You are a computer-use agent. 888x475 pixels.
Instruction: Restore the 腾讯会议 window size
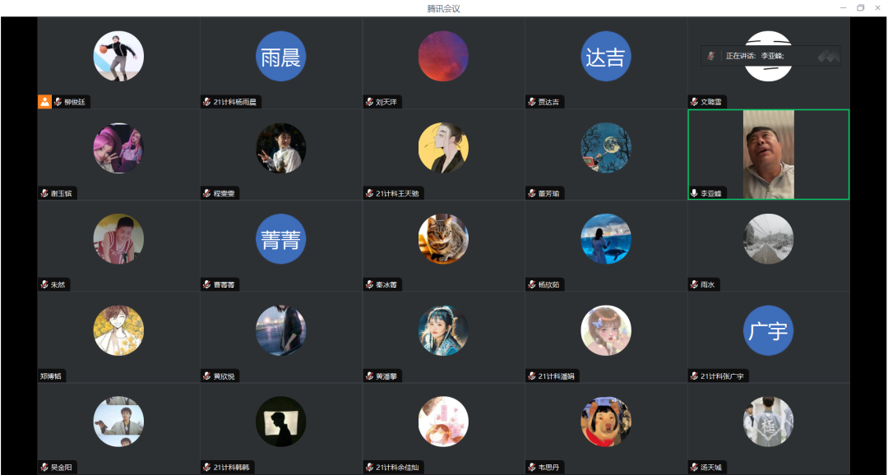[860, 8]
